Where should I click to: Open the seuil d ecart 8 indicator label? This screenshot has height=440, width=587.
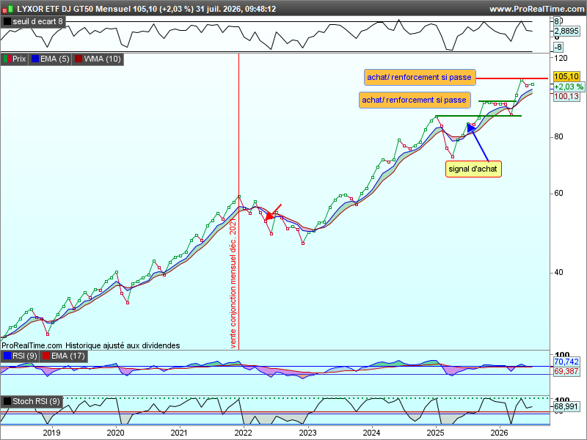pyautogui.click(x=37, y=22)
